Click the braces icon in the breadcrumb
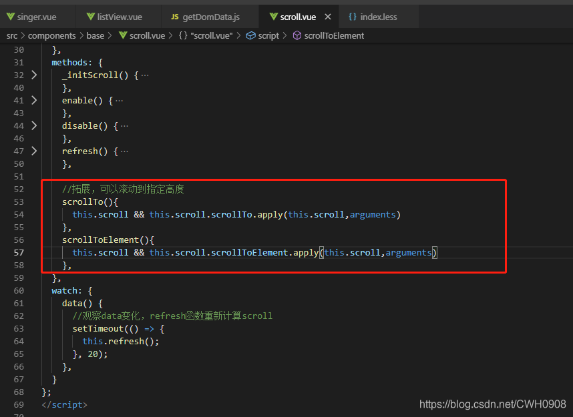Viewport: 573px width, 417px height. tap(183, 36)
